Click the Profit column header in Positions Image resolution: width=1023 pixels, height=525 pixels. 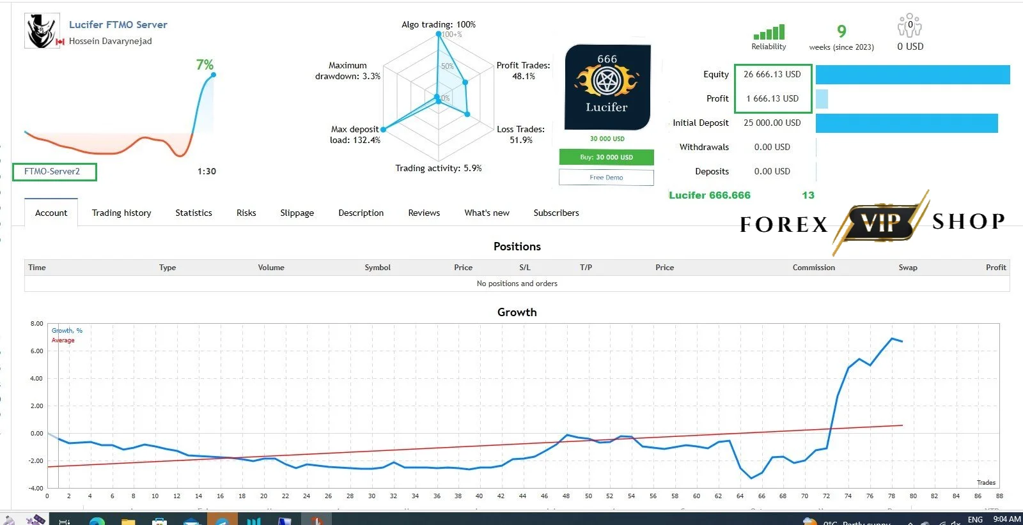coord(996,268)
